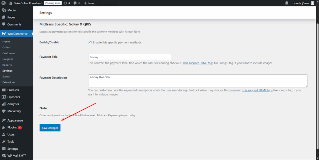Open Plugins menu with plug icon

12,127
